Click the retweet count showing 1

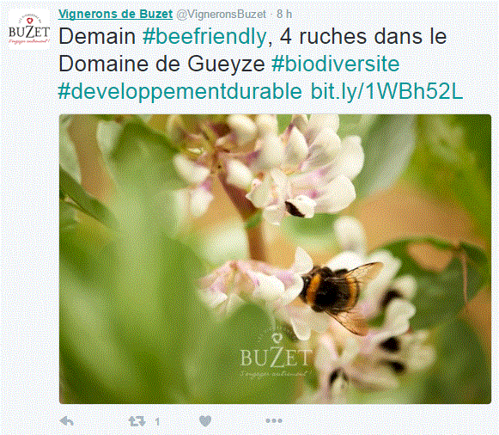(x=157, y=421)
